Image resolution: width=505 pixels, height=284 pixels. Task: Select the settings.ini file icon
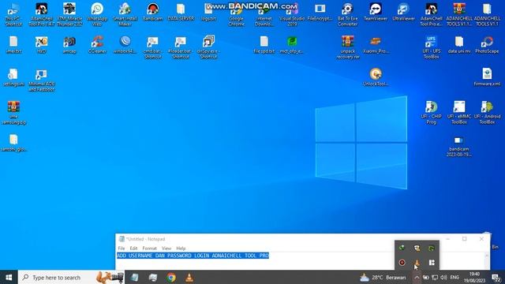(x=13, y=77)
